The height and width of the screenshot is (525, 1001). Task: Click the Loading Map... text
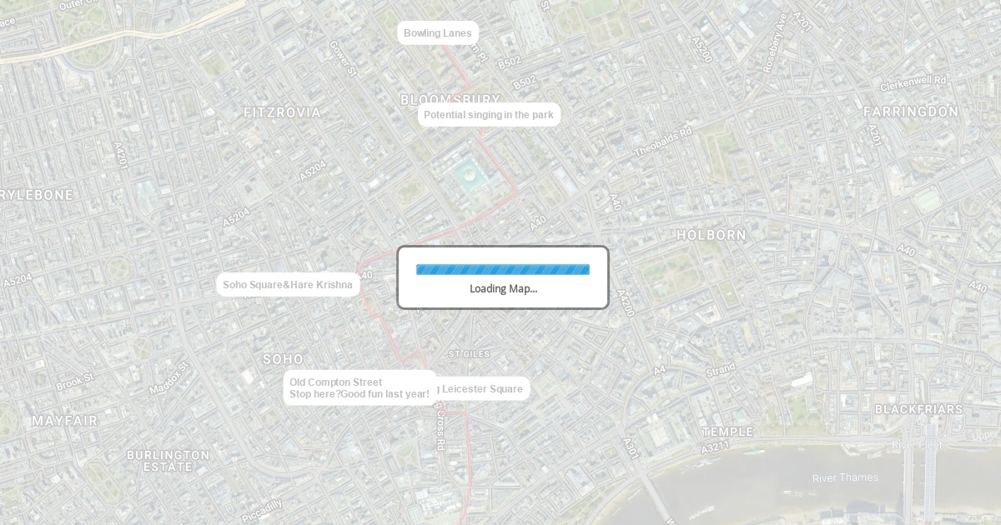[x=503, y=289]
